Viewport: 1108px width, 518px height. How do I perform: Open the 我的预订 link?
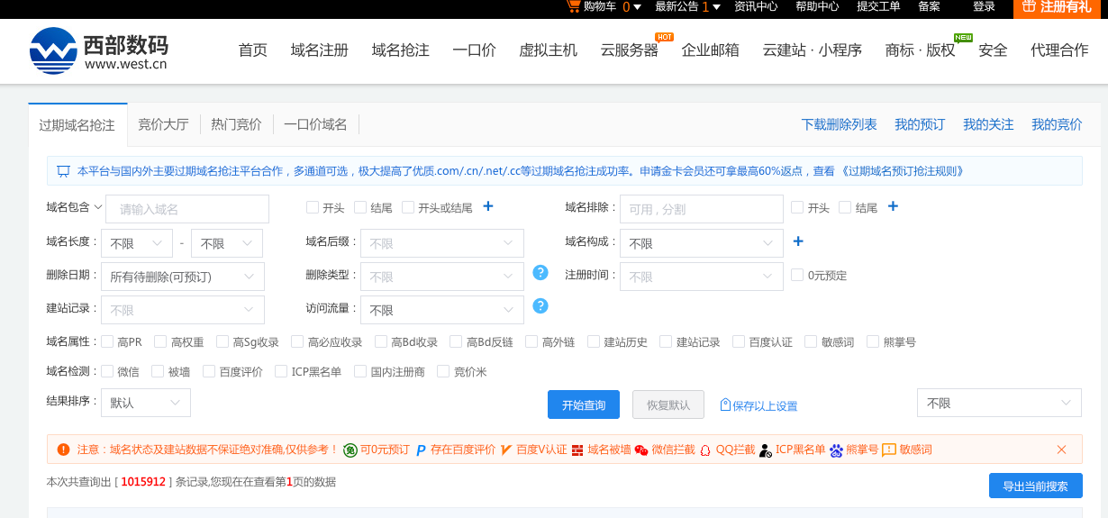pos(920,124)
